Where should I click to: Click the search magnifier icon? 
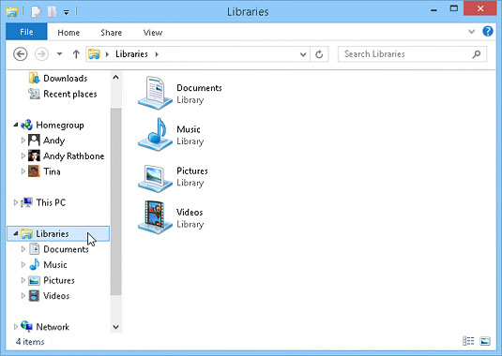477,54
